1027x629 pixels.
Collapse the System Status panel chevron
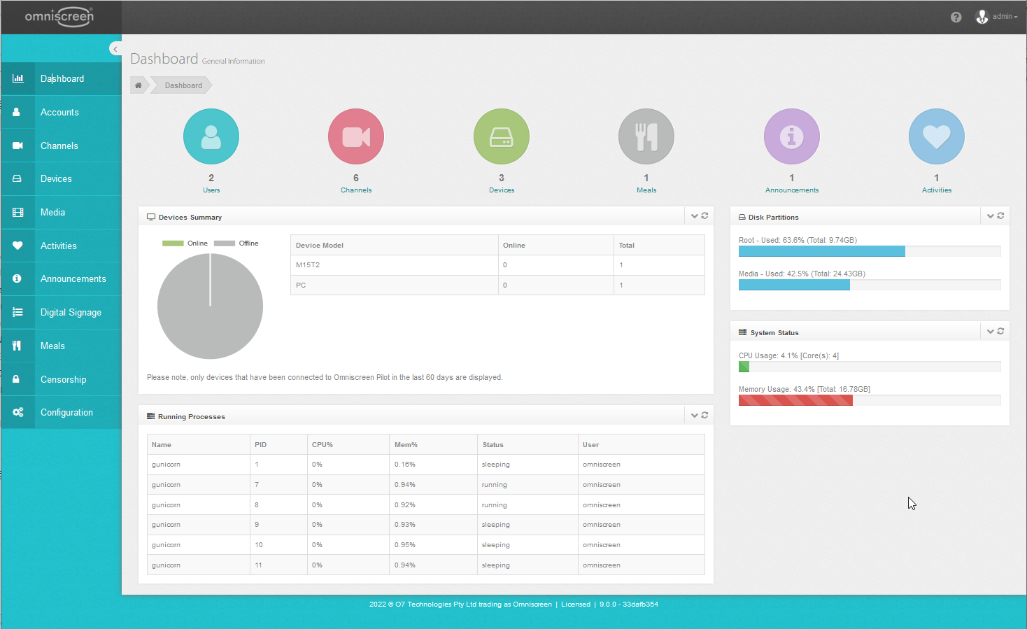click(990, 332)
